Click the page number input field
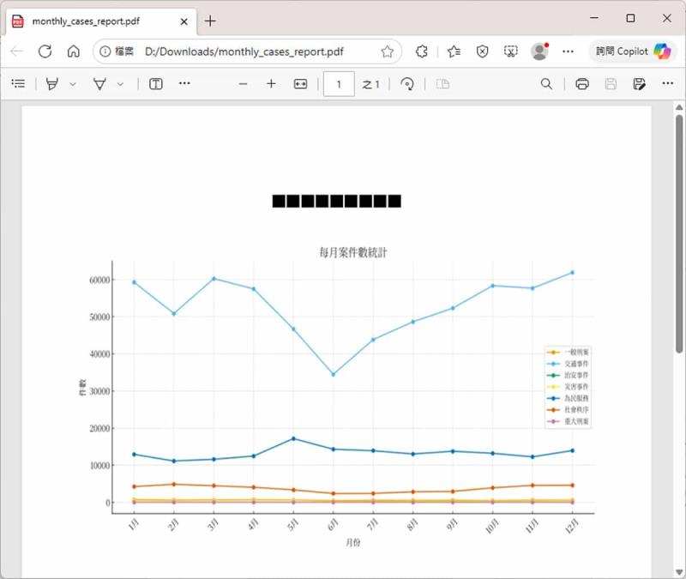Image resolution: width=686 pixels, height=579 pixels. pos(339,83)
